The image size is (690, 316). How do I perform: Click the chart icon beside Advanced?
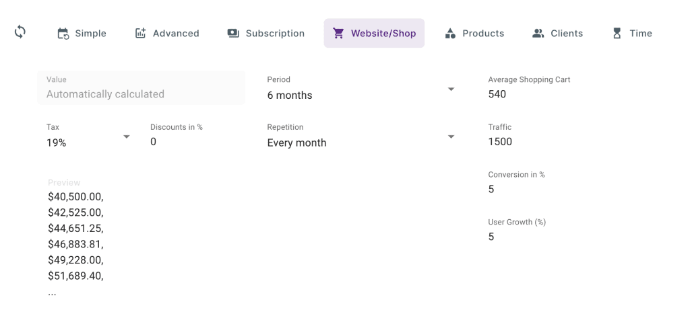[x=141, y=34]
